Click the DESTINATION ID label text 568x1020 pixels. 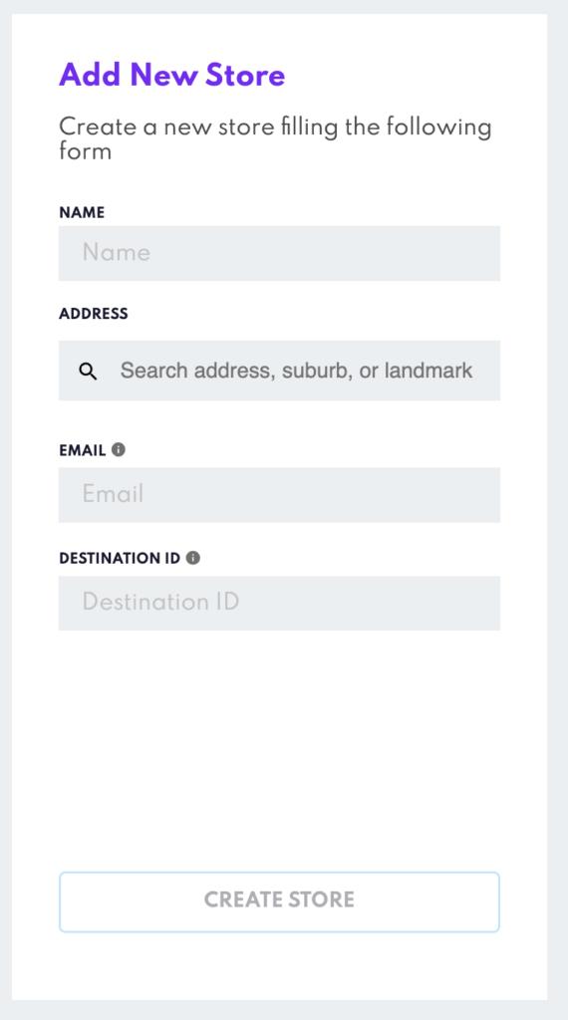click(120, 558)
